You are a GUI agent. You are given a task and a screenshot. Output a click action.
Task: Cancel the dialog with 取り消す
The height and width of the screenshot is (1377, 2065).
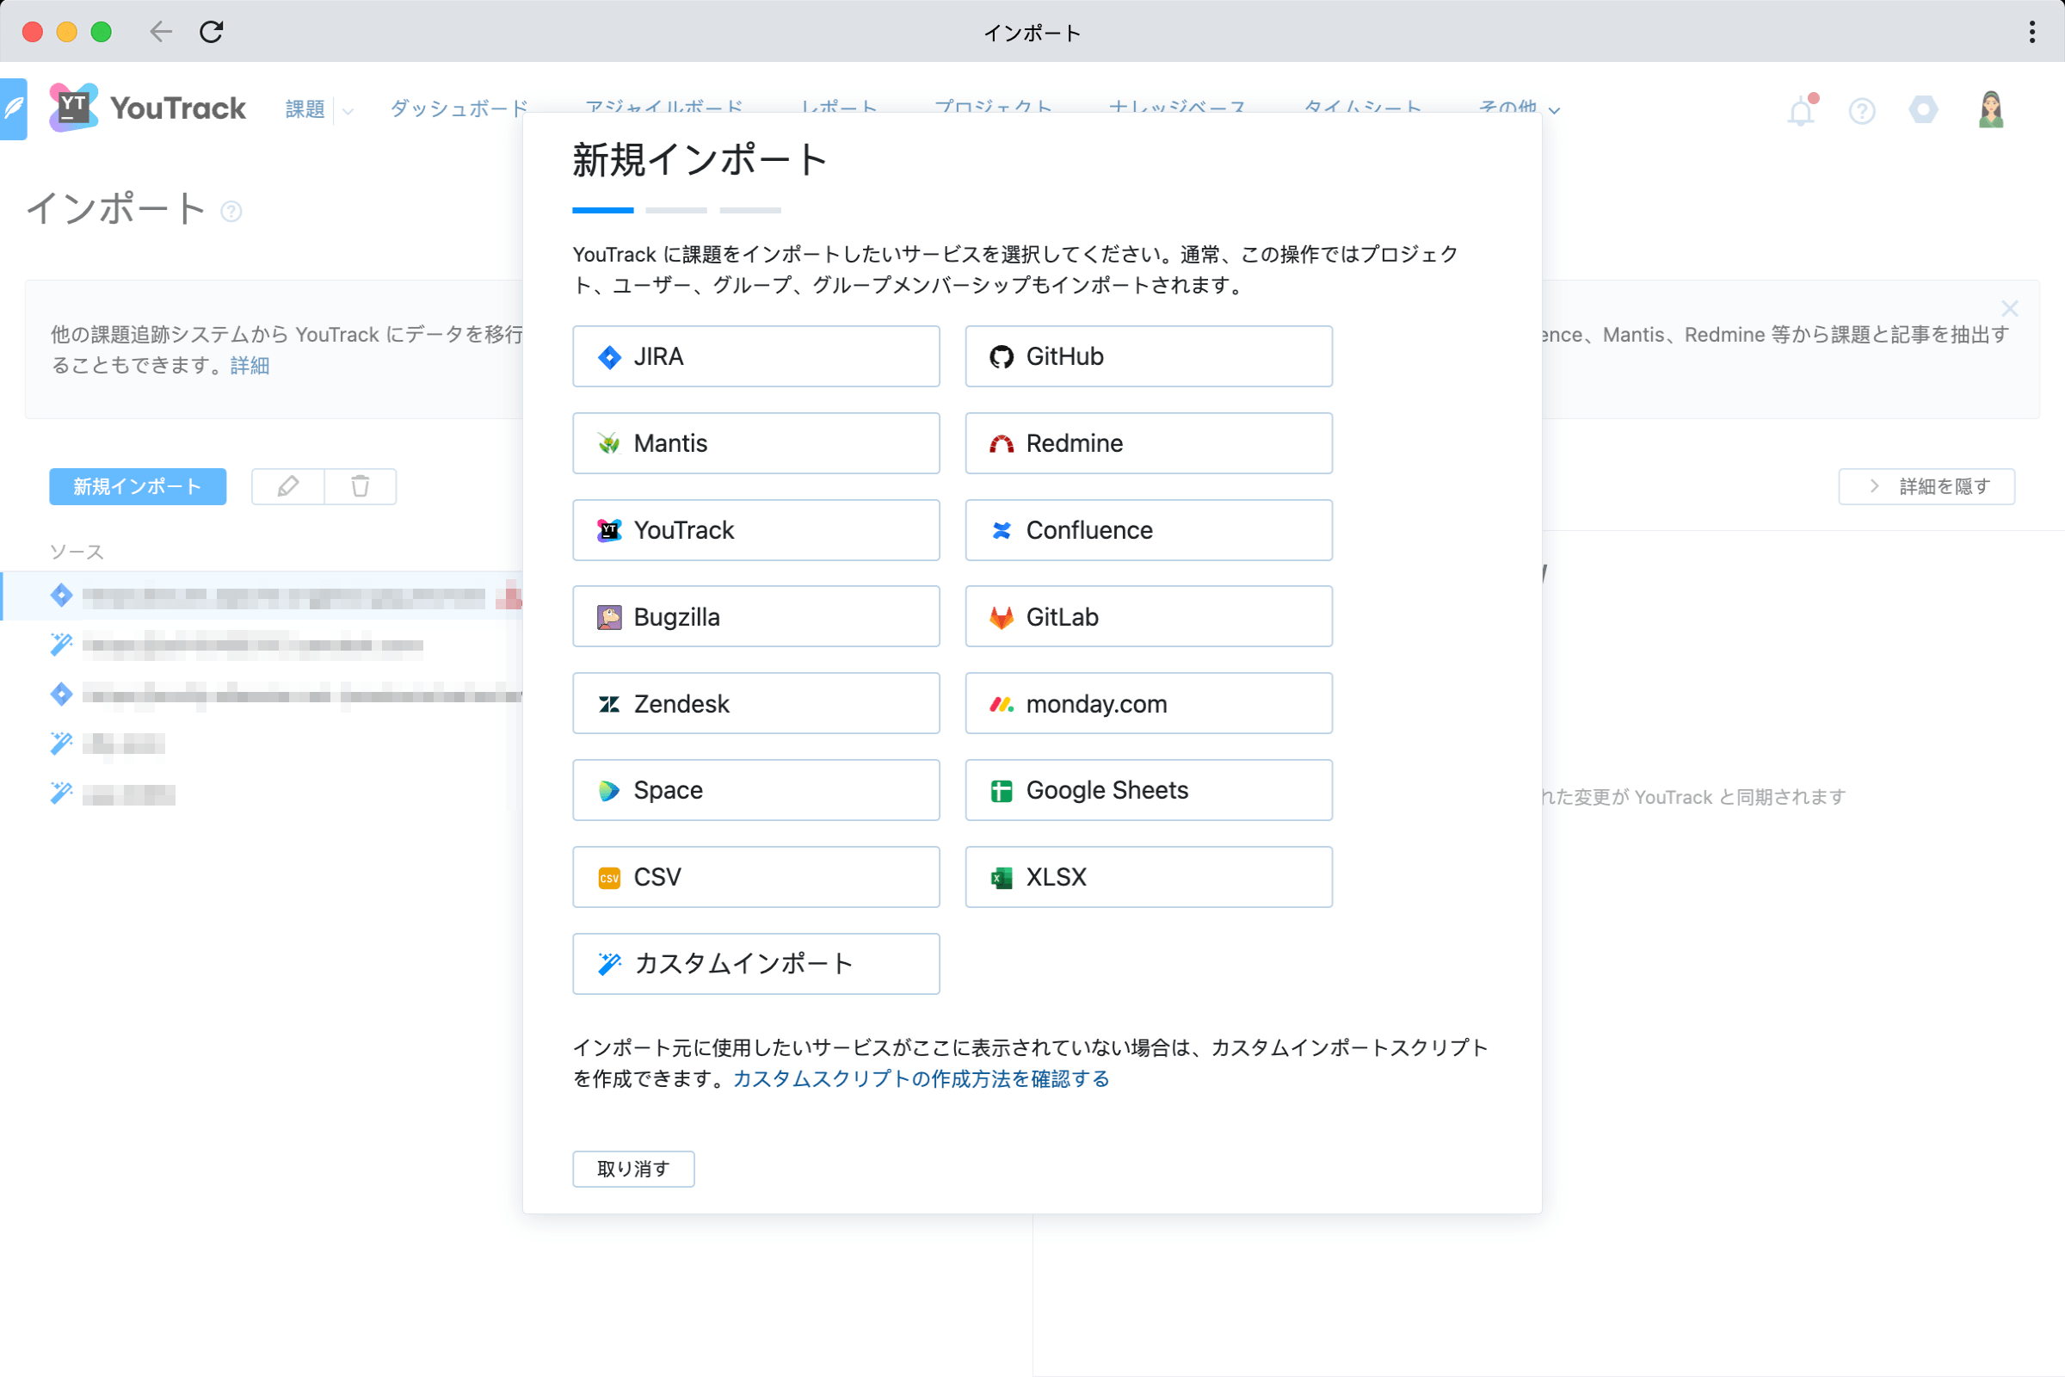pyautogui.click(x=632, y=1169)
